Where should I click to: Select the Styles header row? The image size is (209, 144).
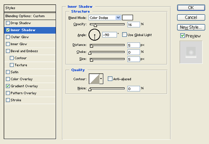[30, 8]
